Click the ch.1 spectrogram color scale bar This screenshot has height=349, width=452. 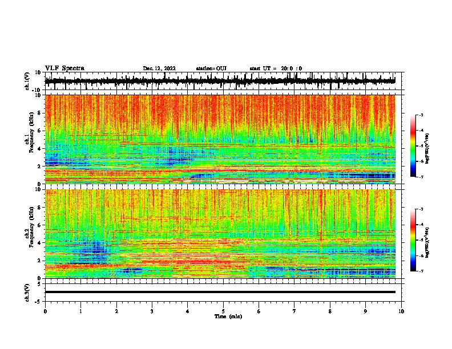click(x=413, y=146)
